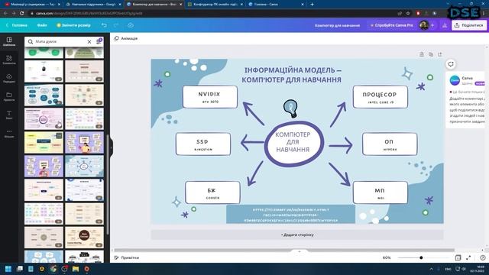Screen dimensions: 489x275
Task: Select the БЖ box on the canvas
Action: pos(212,192)
